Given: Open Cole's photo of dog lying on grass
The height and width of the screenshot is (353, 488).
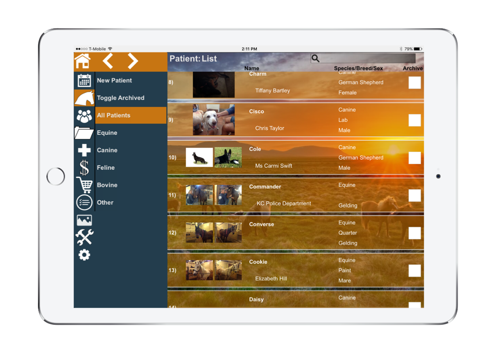Looking at the screenshot, I should (228, 157).
